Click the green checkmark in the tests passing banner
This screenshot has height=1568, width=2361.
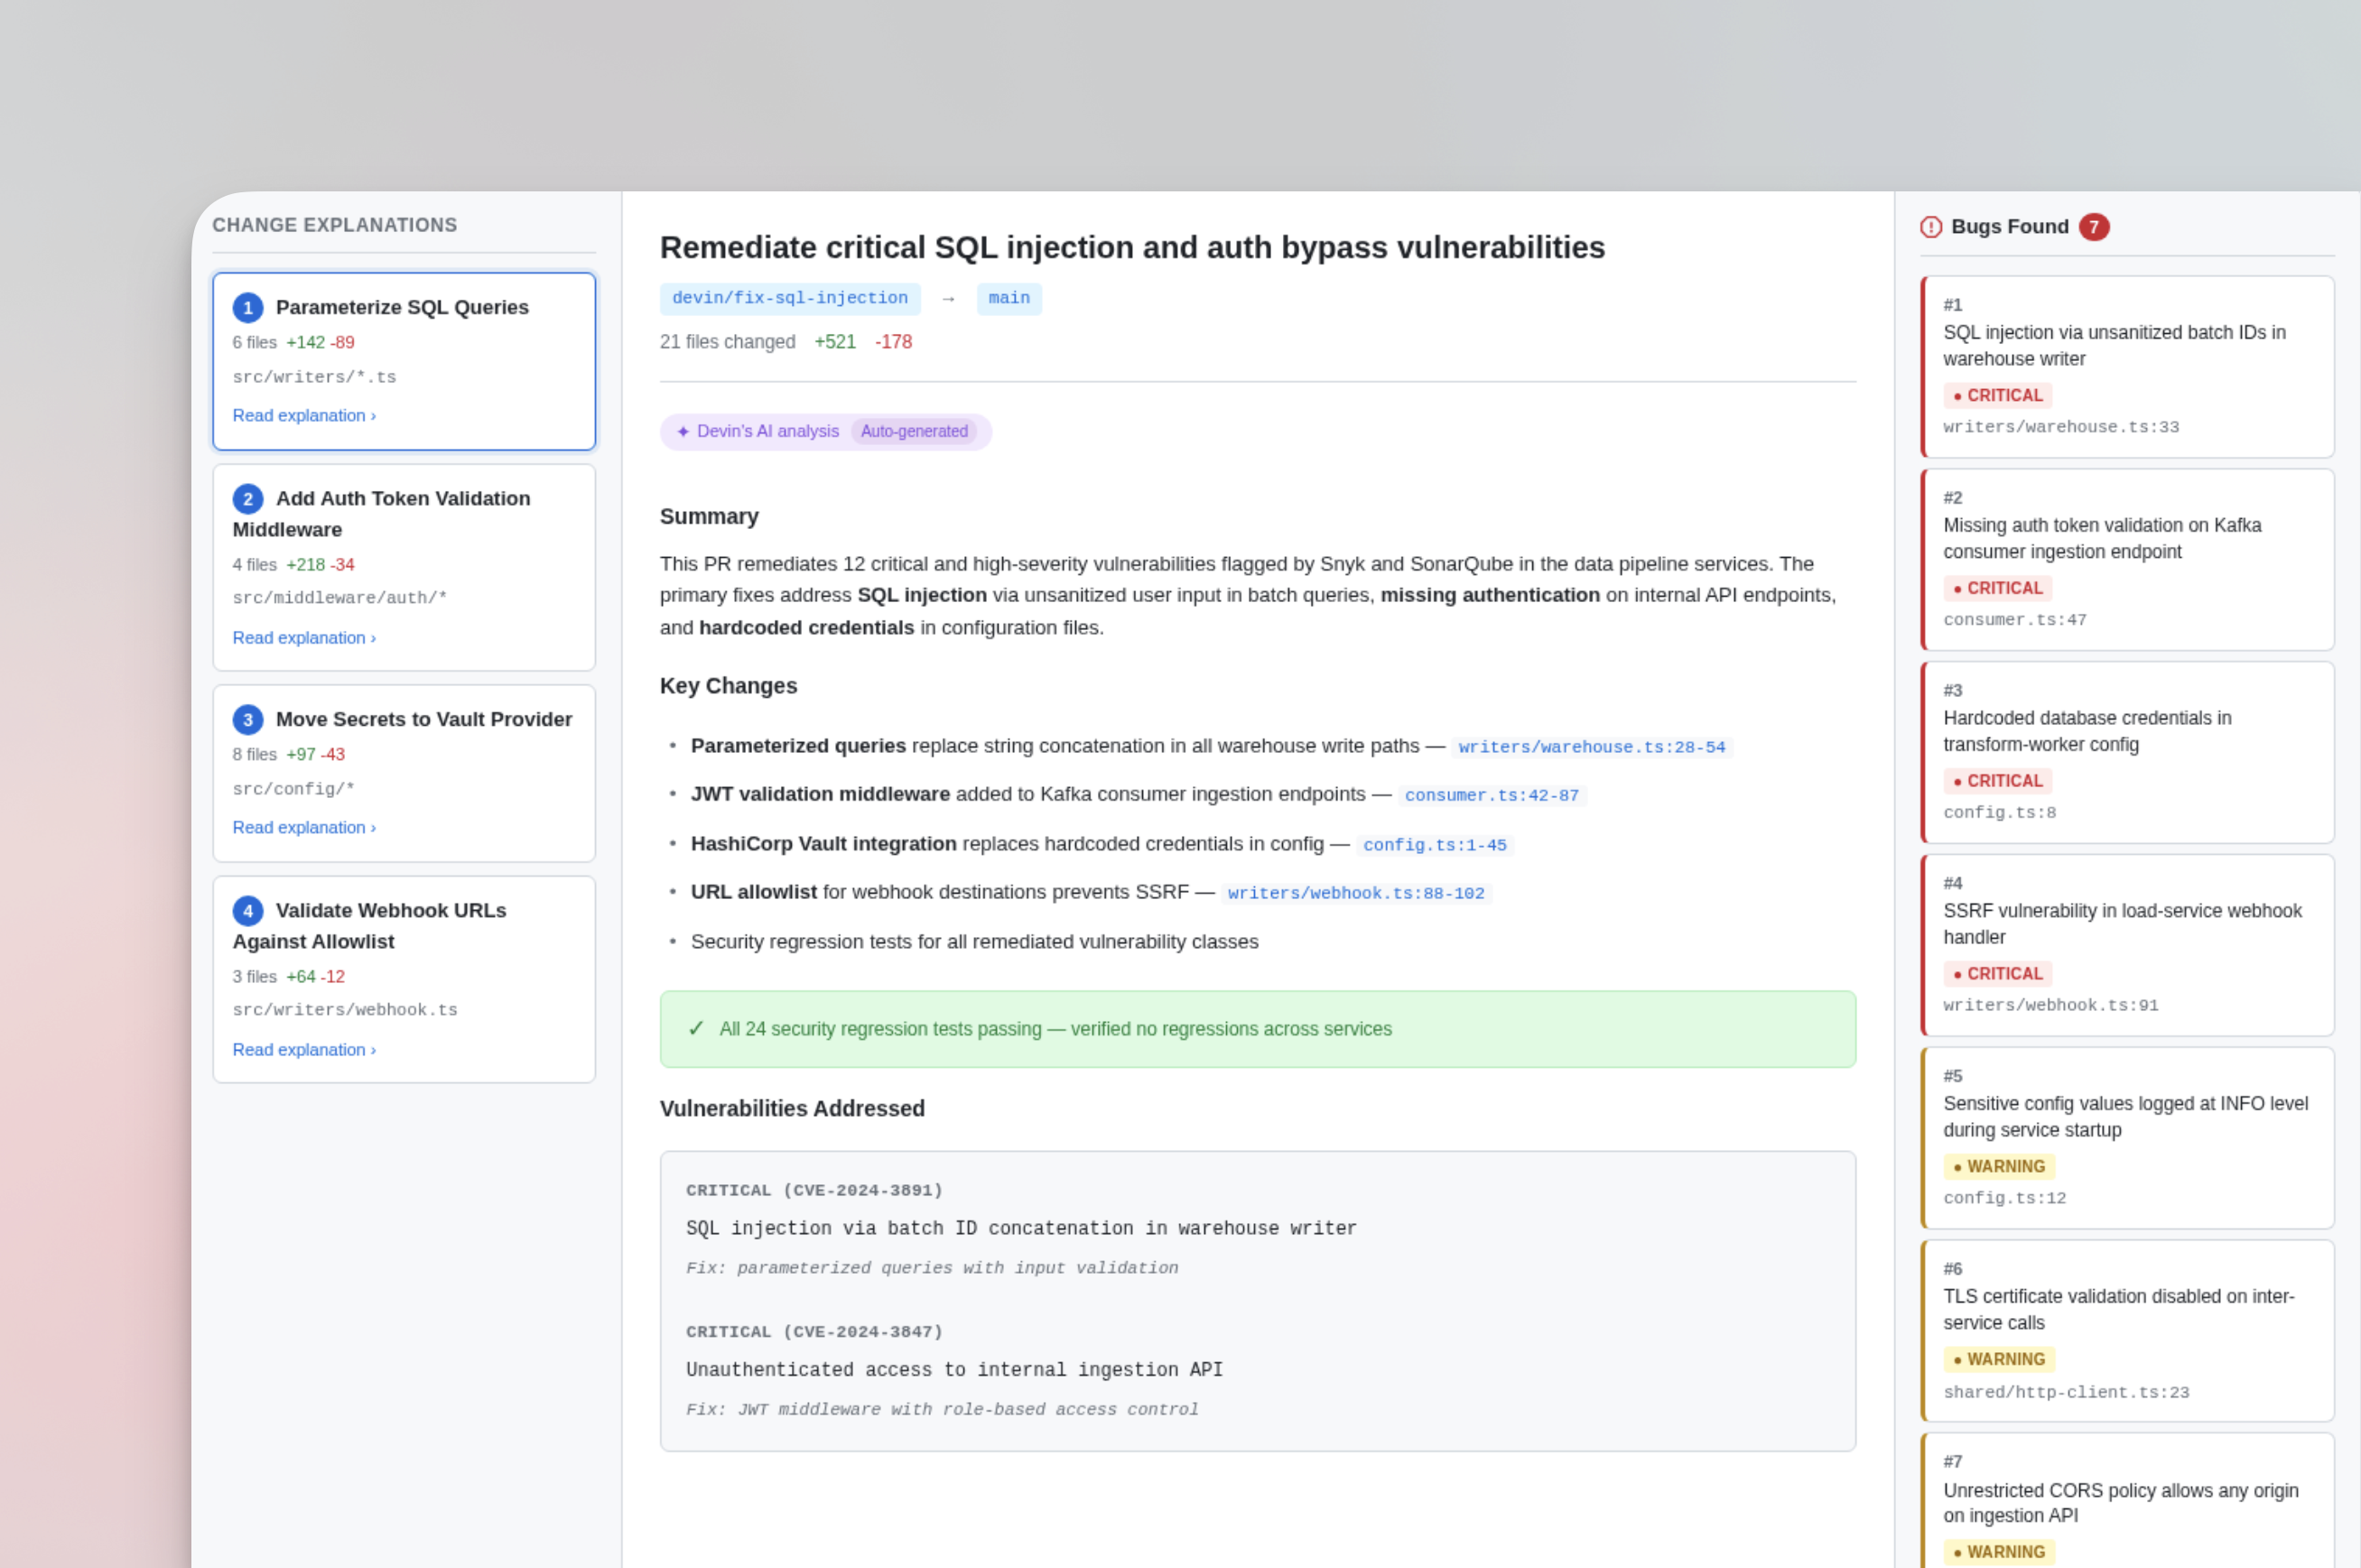tap(696, 1028)
